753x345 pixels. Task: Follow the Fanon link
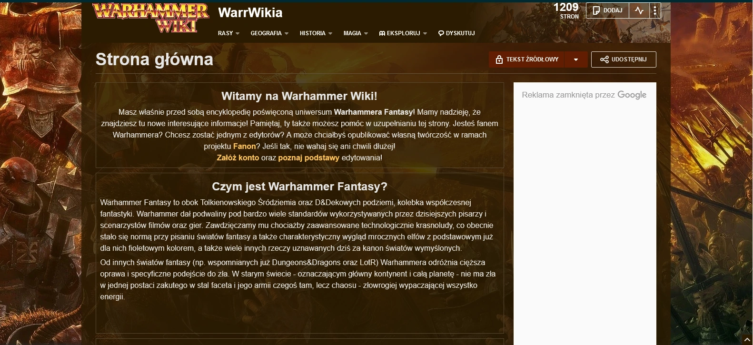(x=245, y=146)
